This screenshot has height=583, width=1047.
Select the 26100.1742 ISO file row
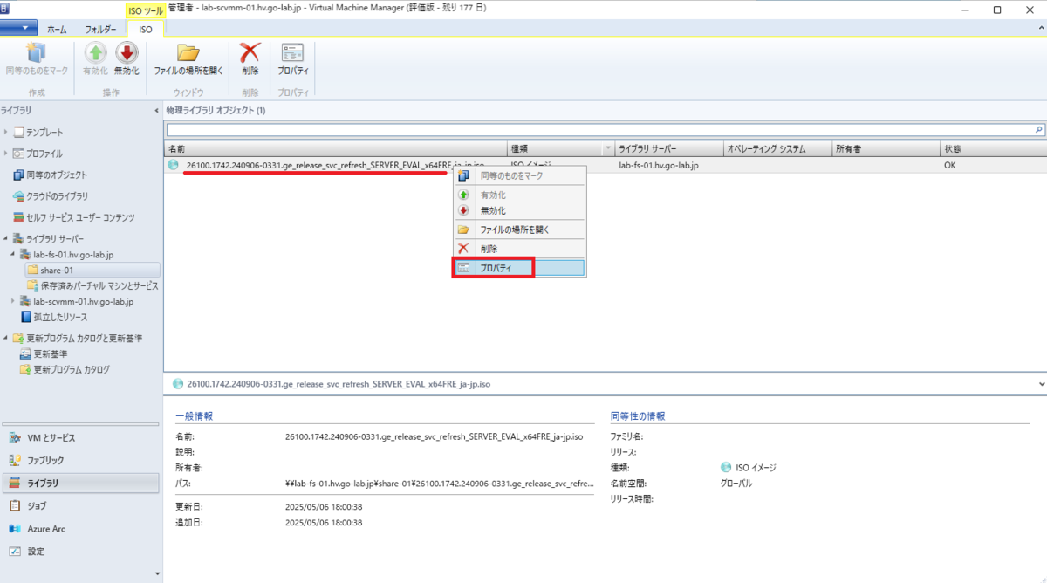point(606,164)
